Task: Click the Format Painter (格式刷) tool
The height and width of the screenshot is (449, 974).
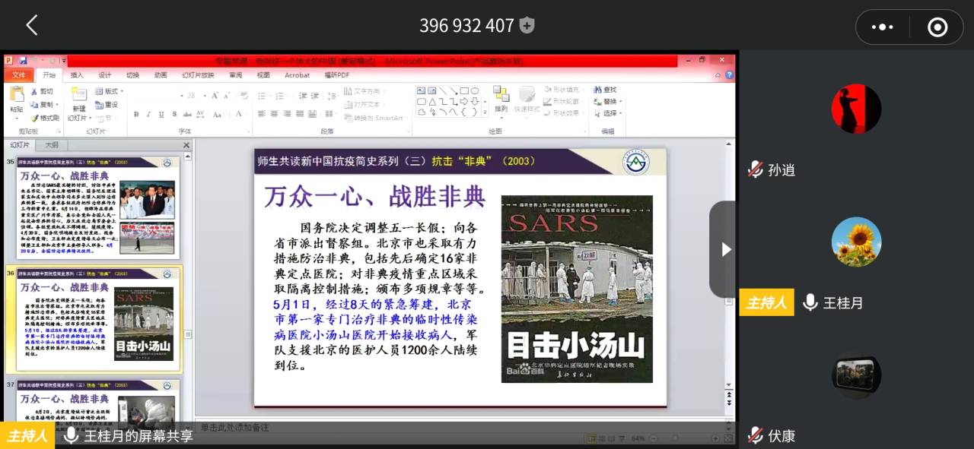Action: coord(45,118)
